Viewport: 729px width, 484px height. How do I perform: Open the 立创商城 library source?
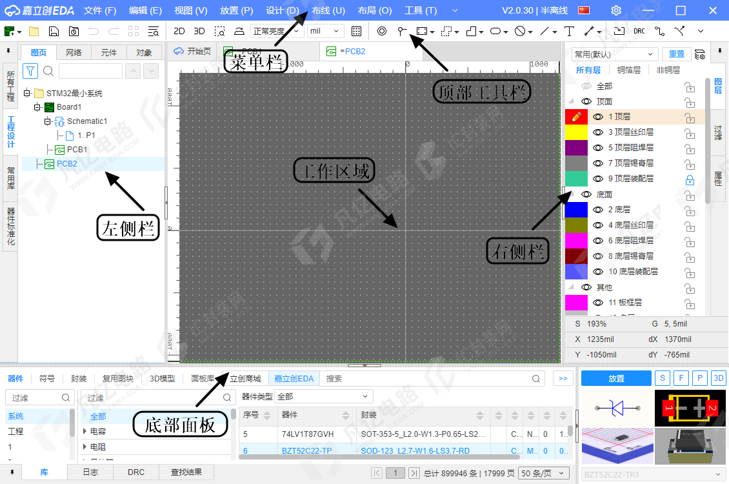click(246, 378)
